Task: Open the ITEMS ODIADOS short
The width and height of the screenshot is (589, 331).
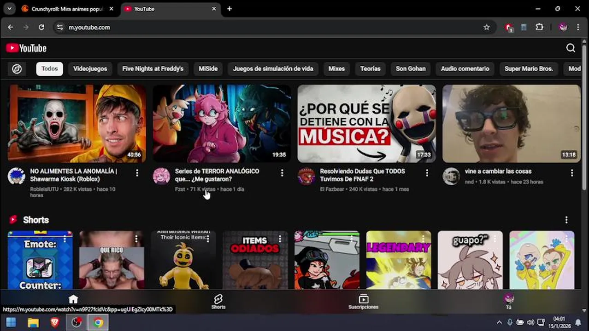Action: [255, 260]
